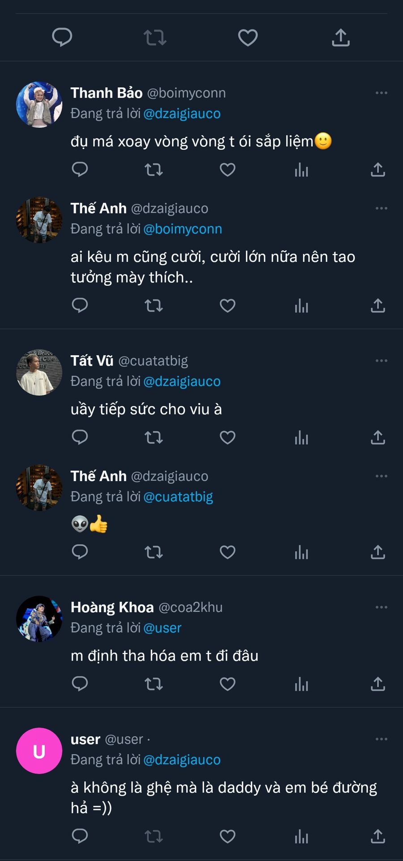Open Thanh Bảo's profile picture
Screen dimensions: 403x861
[39, 104]
